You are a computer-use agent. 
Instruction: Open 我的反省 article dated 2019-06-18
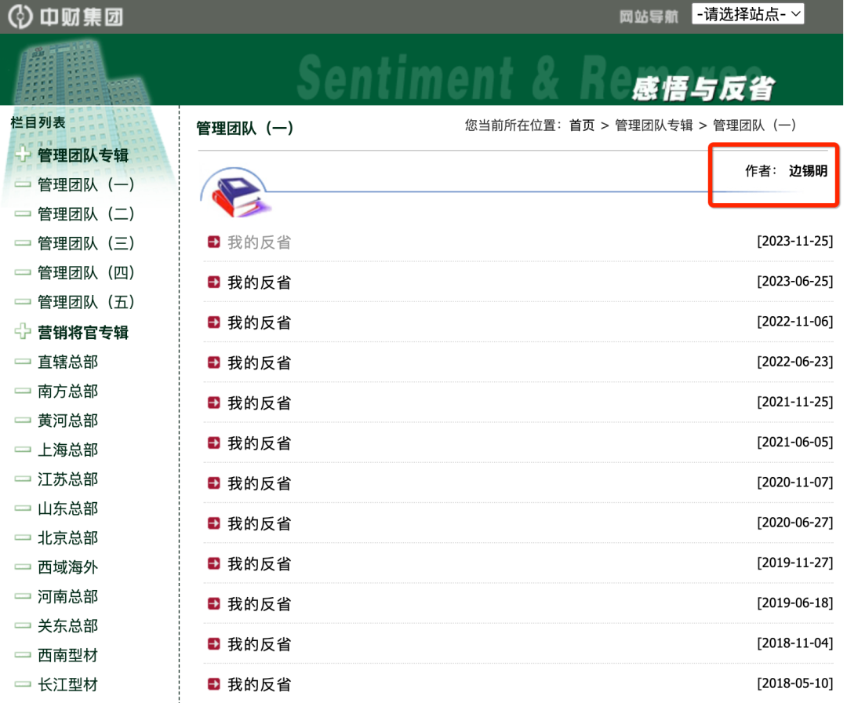(x=259, y=604)
